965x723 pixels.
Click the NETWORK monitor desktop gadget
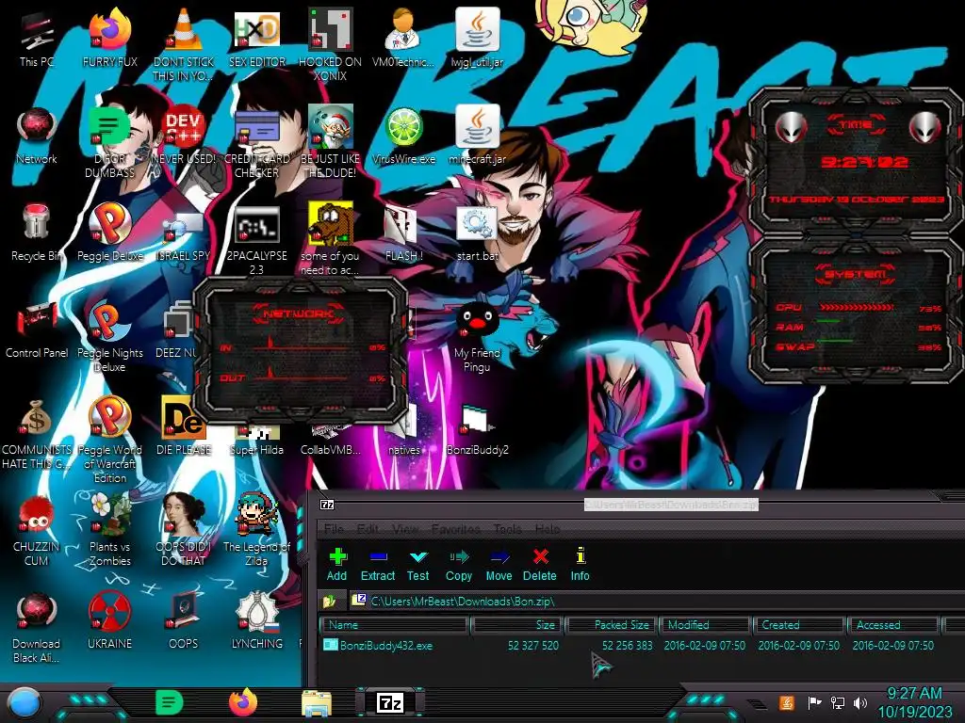click(x=301, y=350)
